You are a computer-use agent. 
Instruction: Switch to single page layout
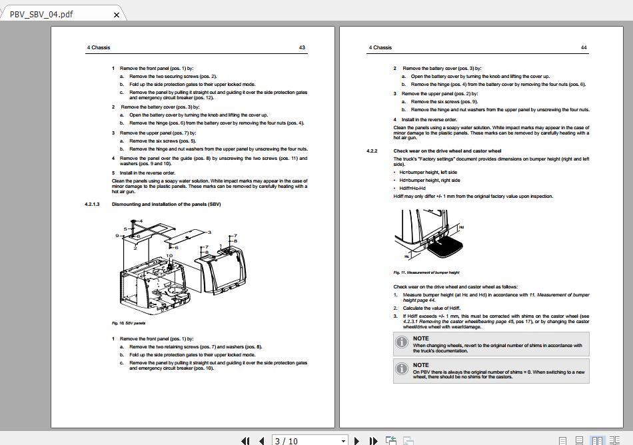(563, 440)
